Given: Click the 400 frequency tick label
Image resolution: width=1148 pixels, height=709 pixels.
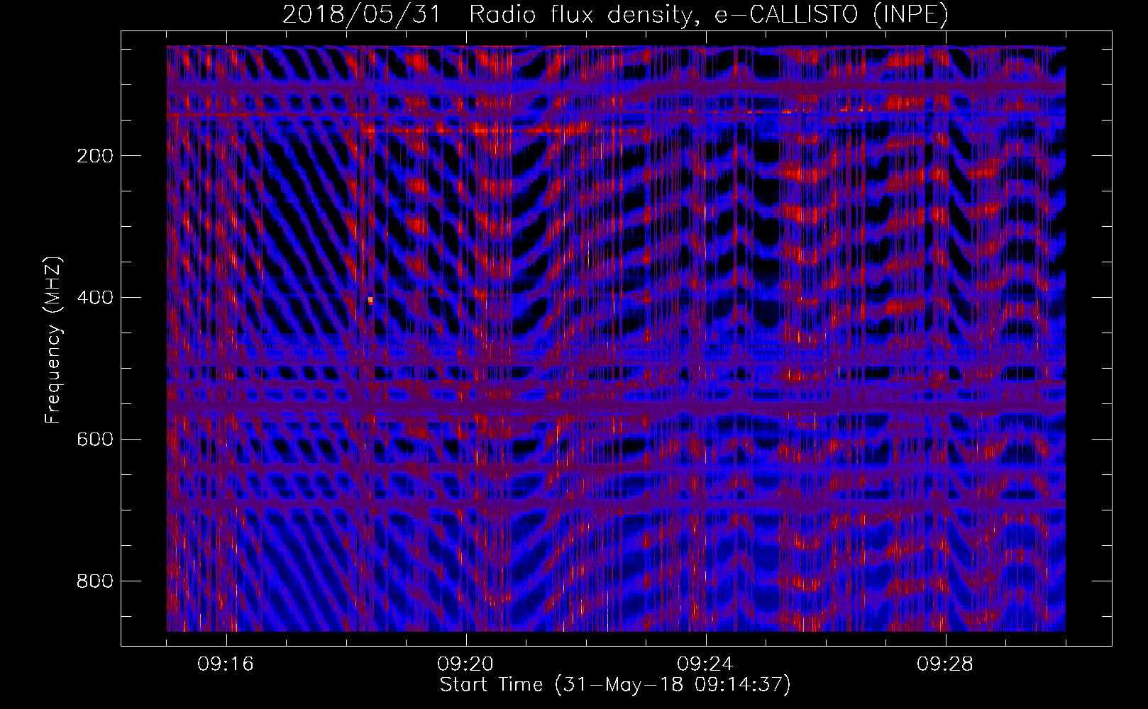Looking at the screenshot, I should pyautogui.click(x=94, y=298).
